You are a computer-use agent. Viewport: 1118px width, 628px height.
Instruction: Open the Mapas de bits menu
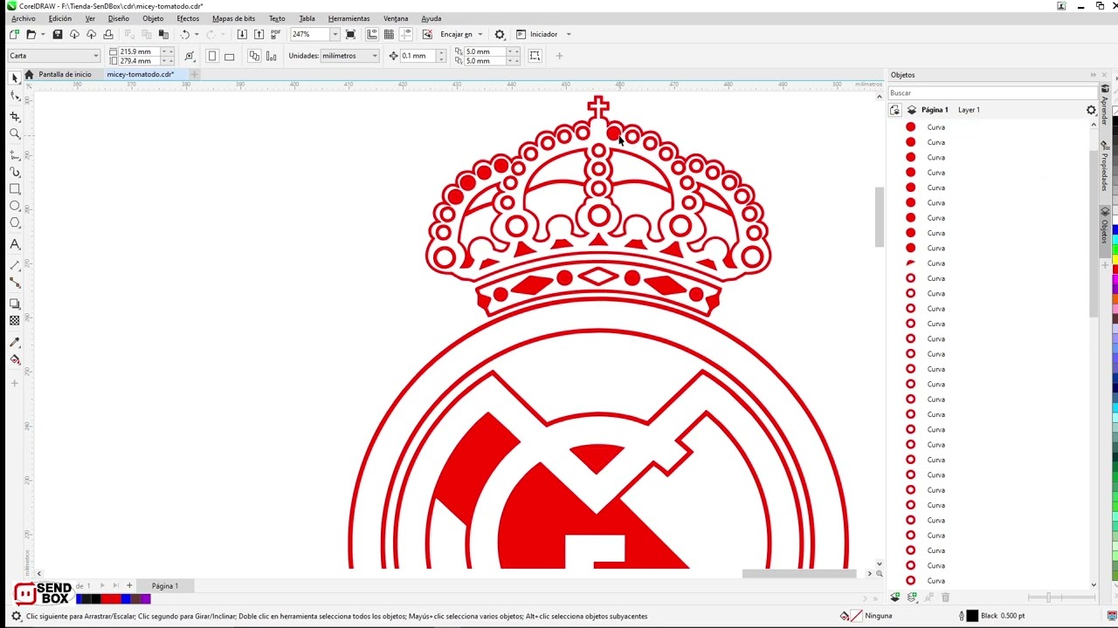(234, 18)
